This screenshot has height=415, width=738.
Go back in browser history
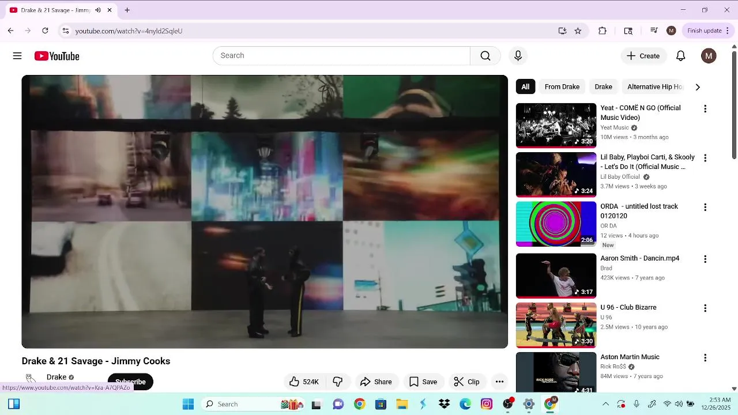pyautogui.click(x=10, y=31)
